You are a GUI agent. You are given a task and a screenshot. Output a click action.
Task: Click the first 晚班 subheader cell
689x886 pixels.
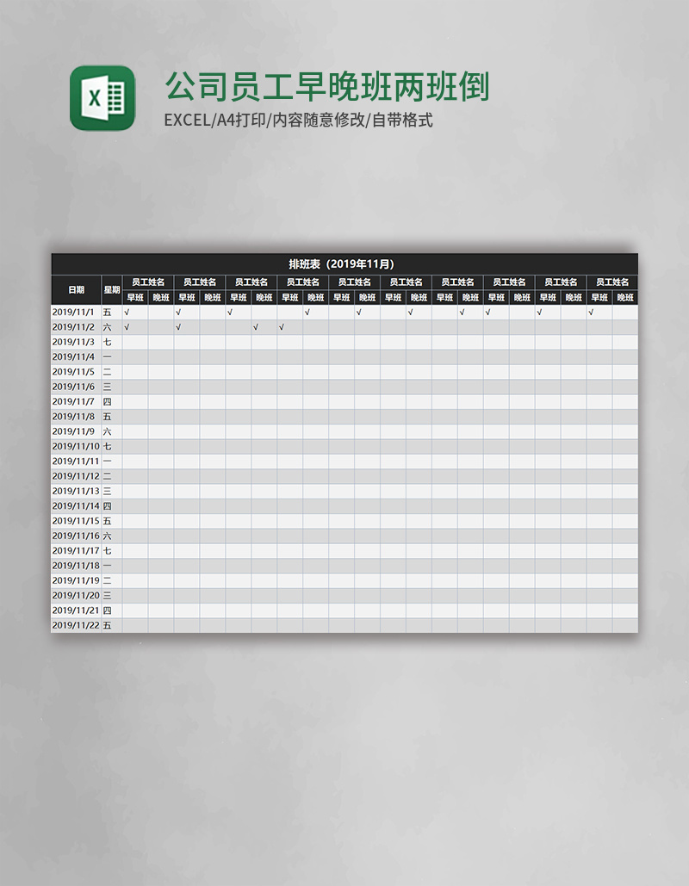[x=158, y=296]
